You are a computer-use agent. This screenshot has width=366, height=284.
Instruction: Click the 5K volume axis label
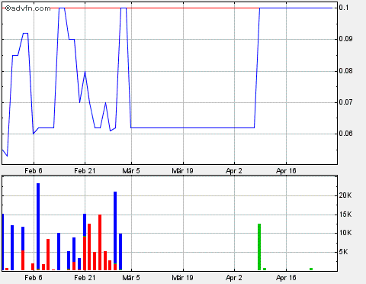click(x=343, y=252)
